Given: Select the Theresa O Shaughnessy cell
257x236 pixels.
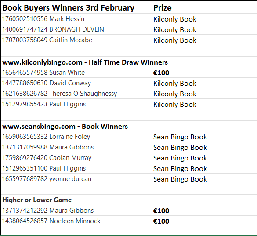Looking at the screenshot, I should point(76,94).
